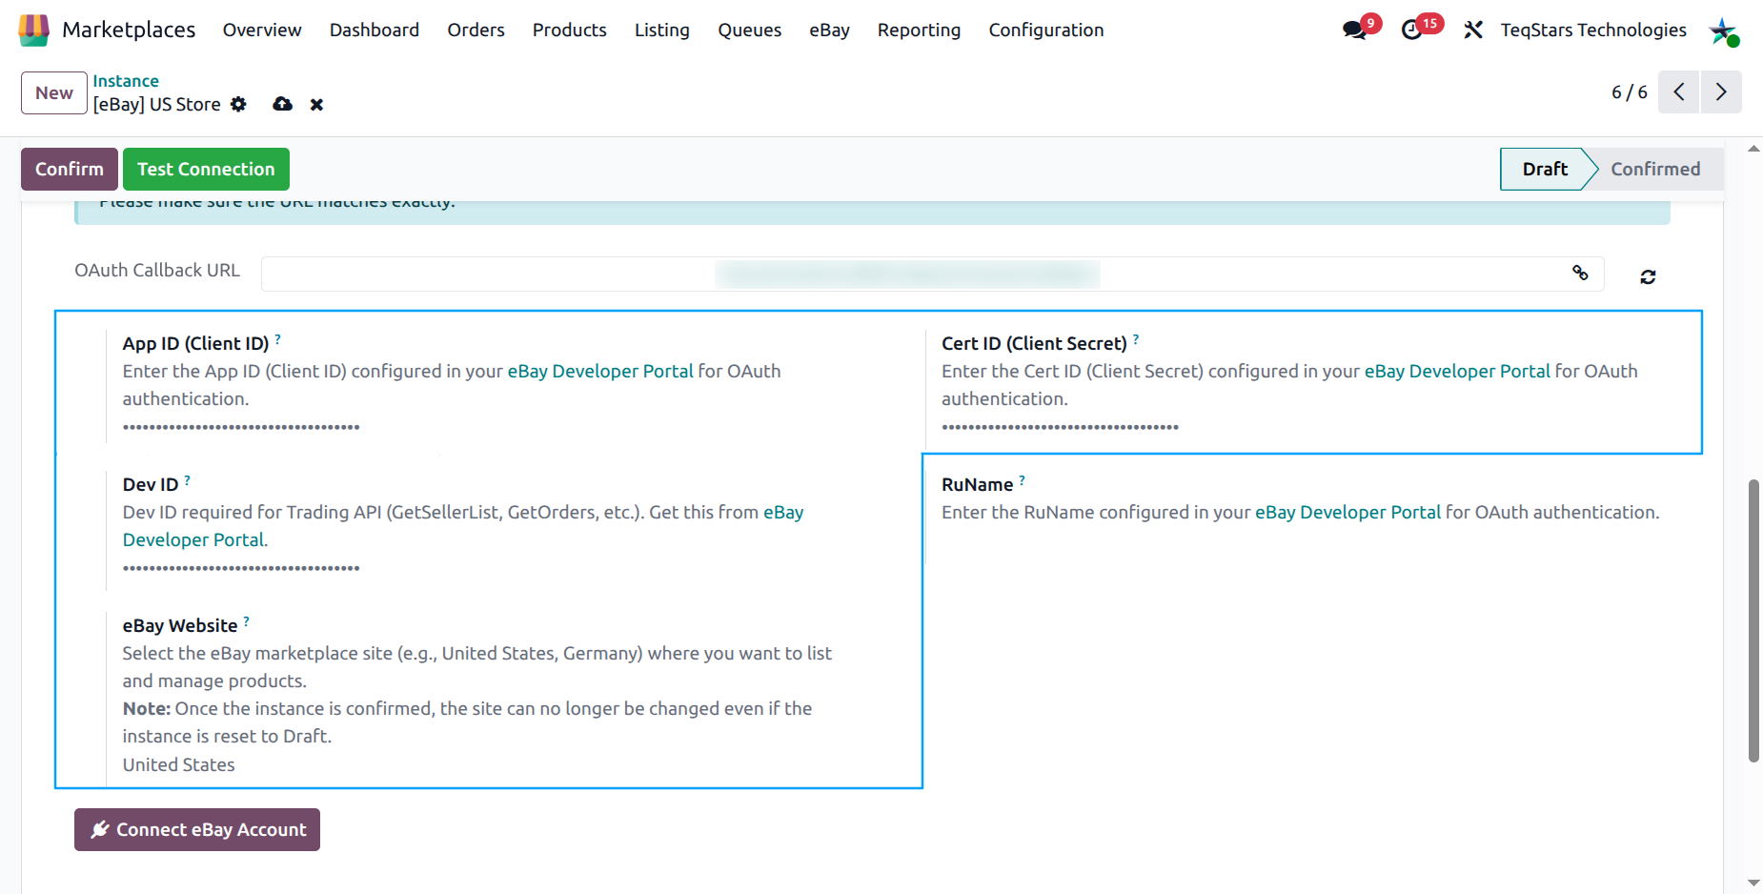Image resolution: width=1763 pixels, height=894 pixels.
Task: Click the United States eBay Website value
Action: point(178,764)
